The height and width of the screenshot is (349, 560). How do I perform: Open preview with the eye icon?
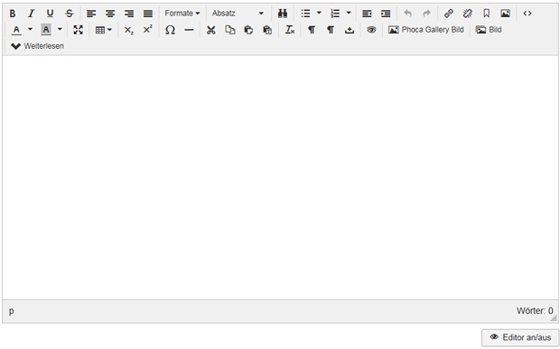coord(371,30)
